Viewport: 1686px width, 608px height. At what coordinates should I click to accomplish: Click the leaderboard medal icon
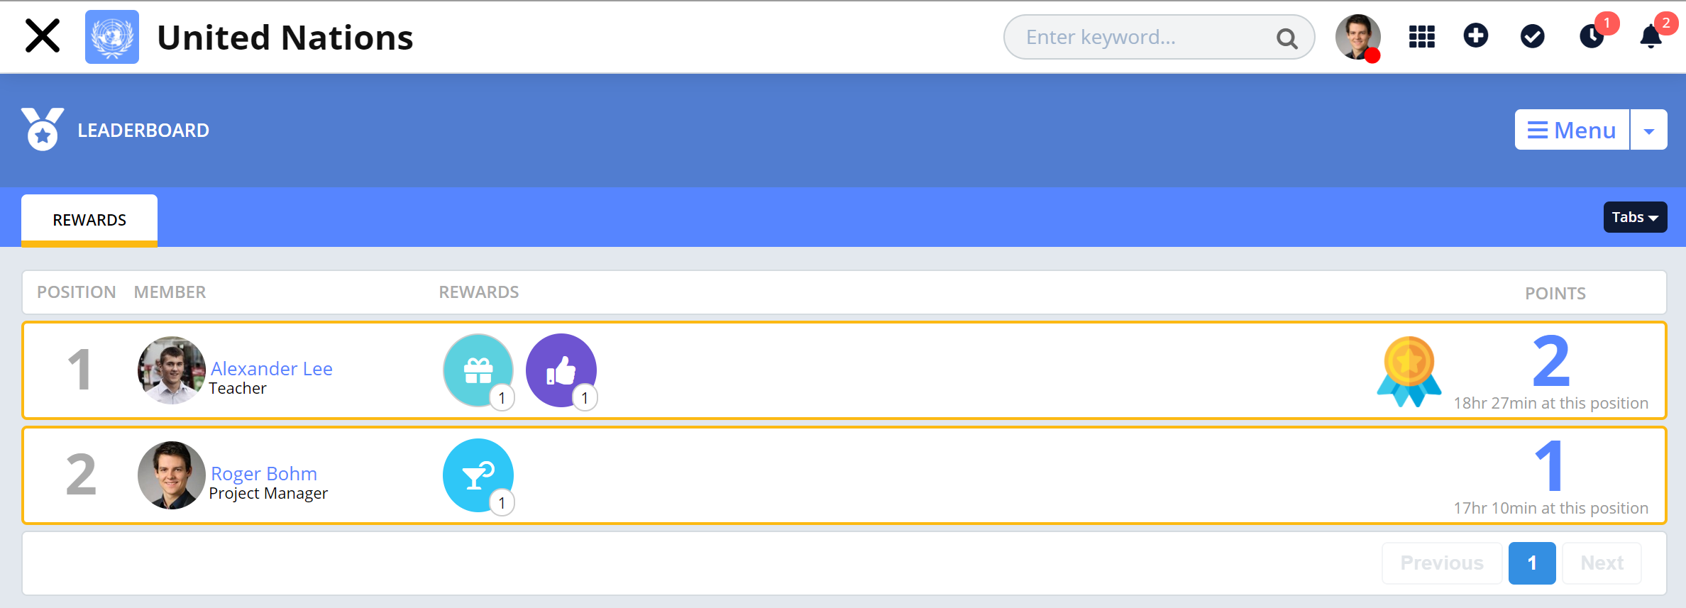pos(43,129)
